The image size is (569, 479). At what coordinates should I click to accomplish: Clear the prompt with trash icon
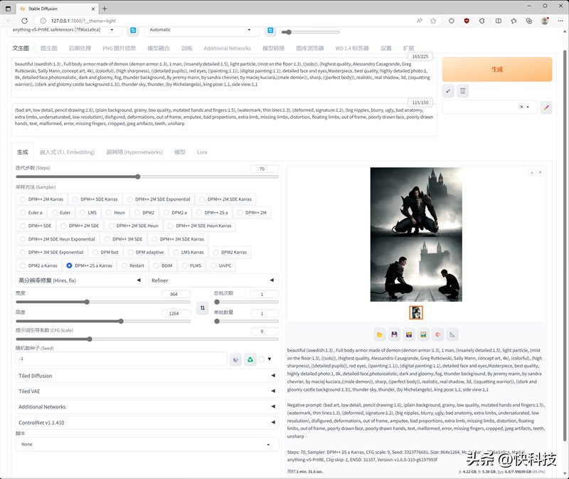coord(463,91)
